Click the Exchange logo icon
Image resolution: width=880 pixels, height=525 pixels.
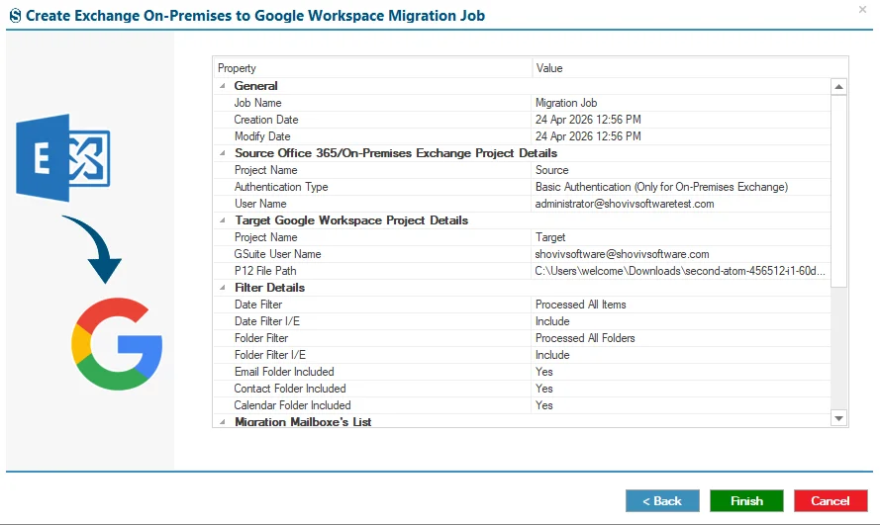pyautogui.click(x=63, y=158)
